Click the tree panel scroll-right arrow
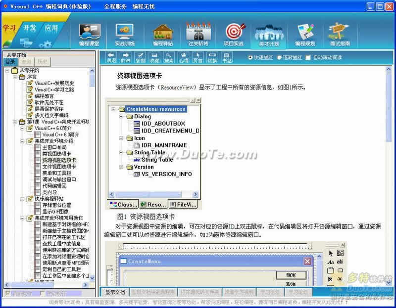396x308 pixels. 86,285
